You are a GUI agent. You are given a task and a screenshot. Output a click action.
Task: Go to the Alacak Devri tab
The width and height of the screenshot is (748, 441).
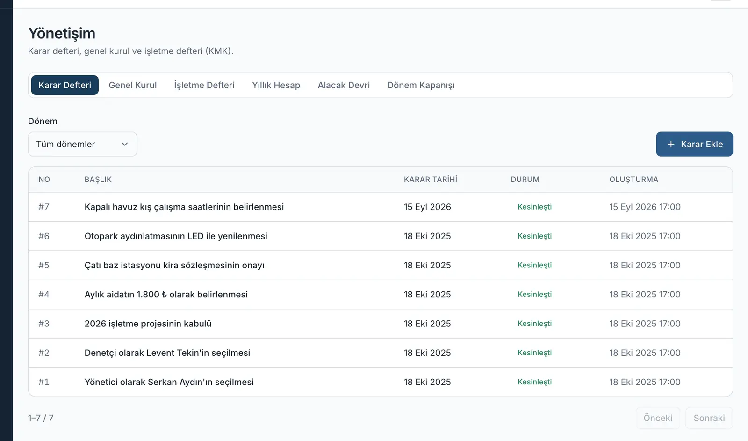click(344, 85)
